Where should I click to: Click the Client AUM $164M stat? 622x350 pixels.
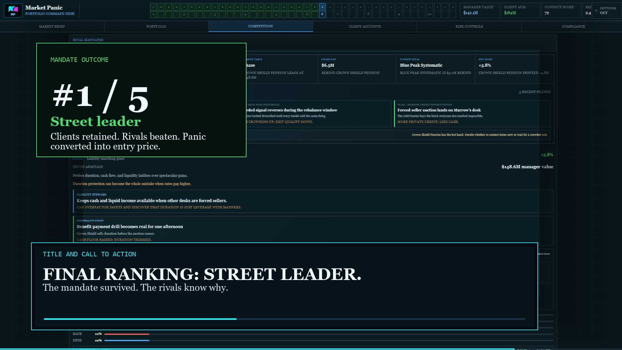(520, 10)
